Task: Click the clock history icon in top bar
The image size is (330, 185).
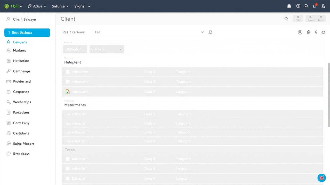Action: click(x=298, y=6)
